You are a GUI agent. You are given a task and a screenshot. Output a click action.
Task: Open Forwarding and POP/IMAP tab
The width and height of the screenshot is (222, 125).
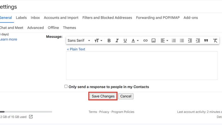pos(158,18)
